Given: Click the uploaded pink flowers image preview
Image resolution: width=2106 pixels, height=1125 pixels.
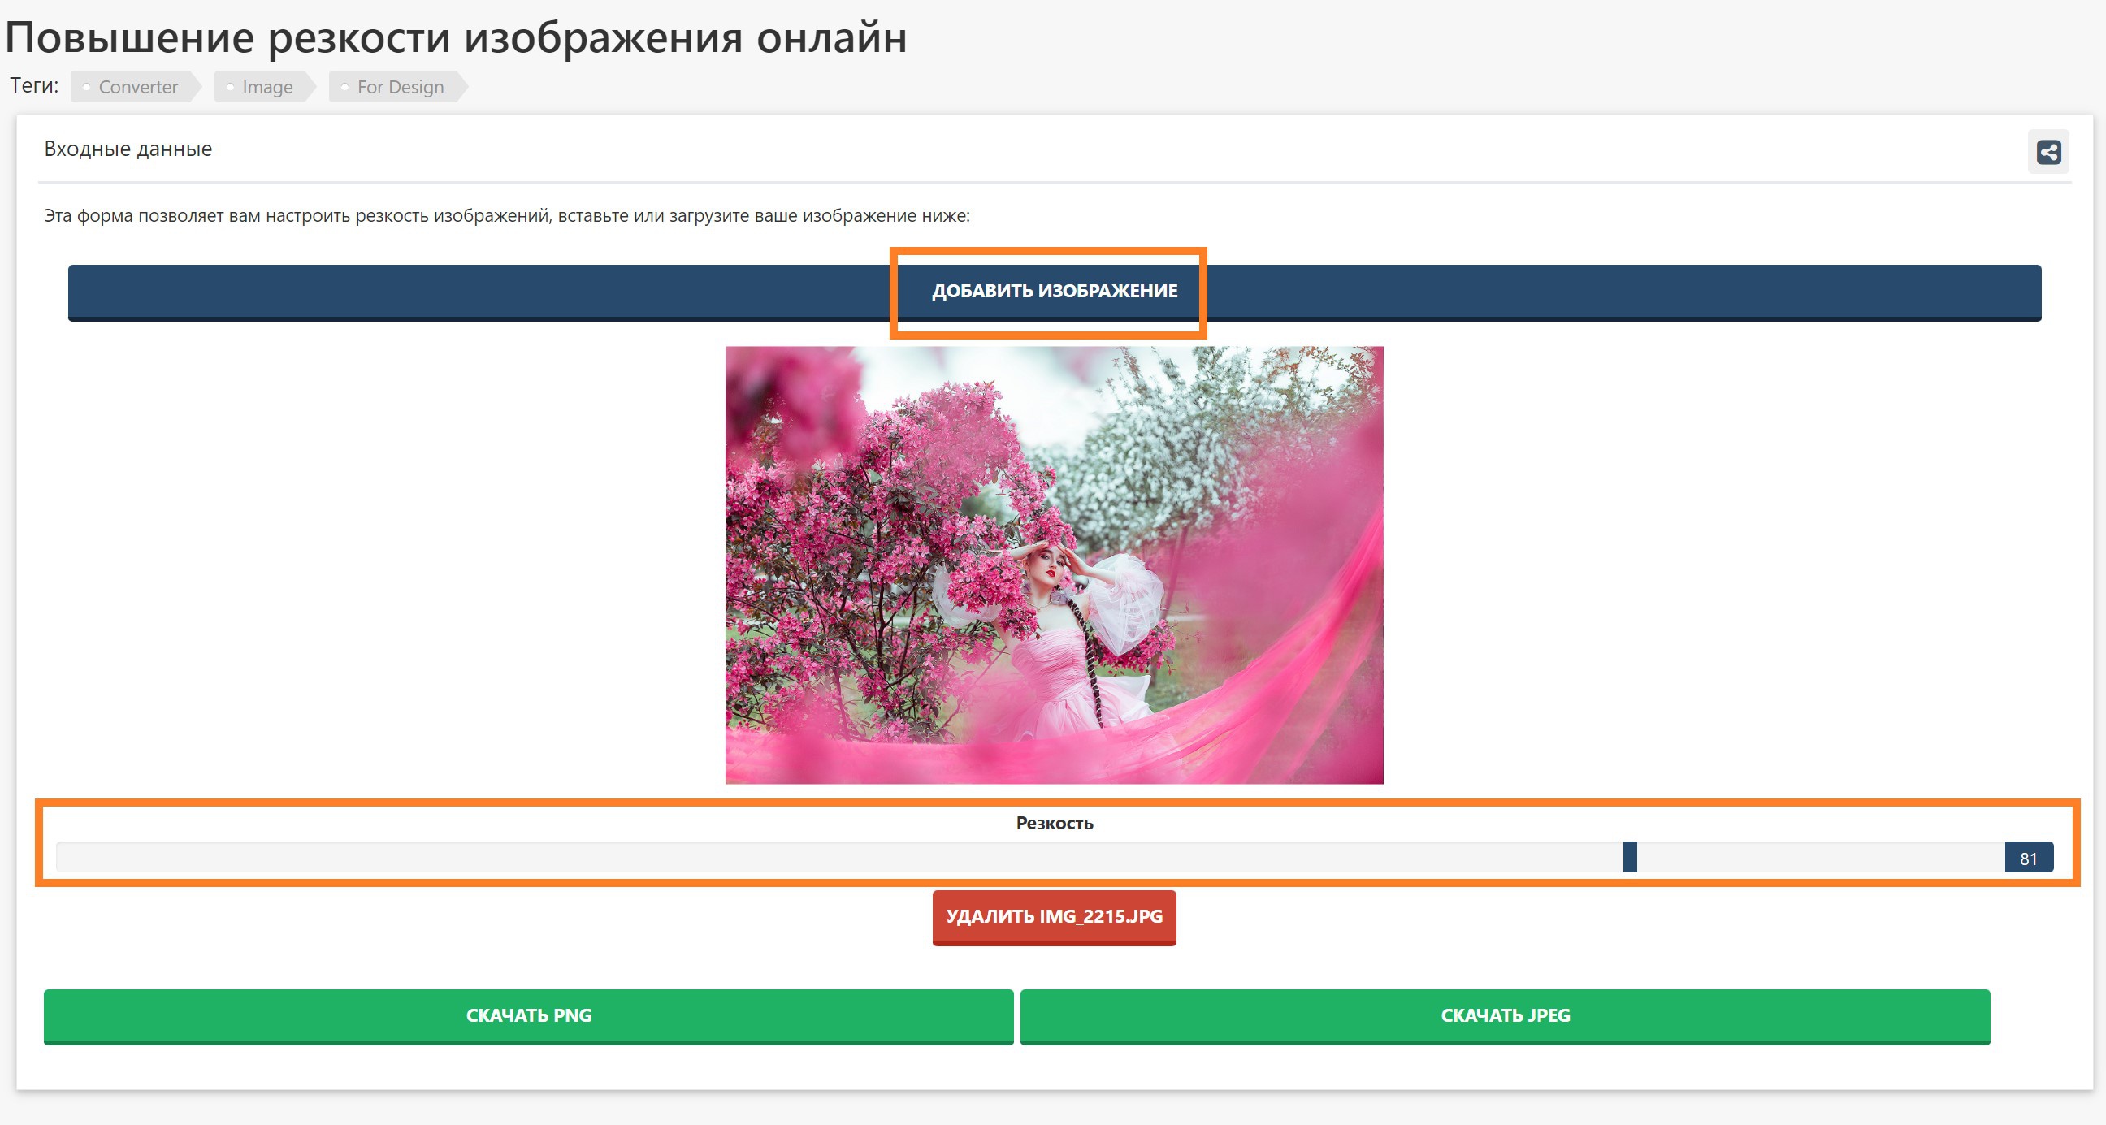Looking at the screenshot, I should (1055, 565).
